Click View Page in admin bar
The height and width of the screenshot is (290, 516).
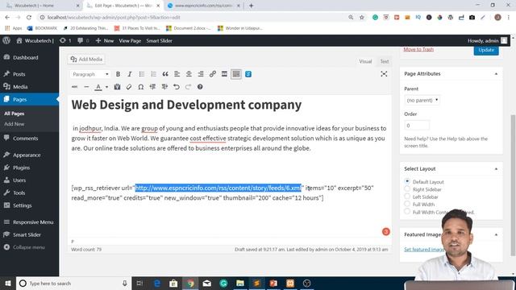pyautogui.click(x=130, y=41)
